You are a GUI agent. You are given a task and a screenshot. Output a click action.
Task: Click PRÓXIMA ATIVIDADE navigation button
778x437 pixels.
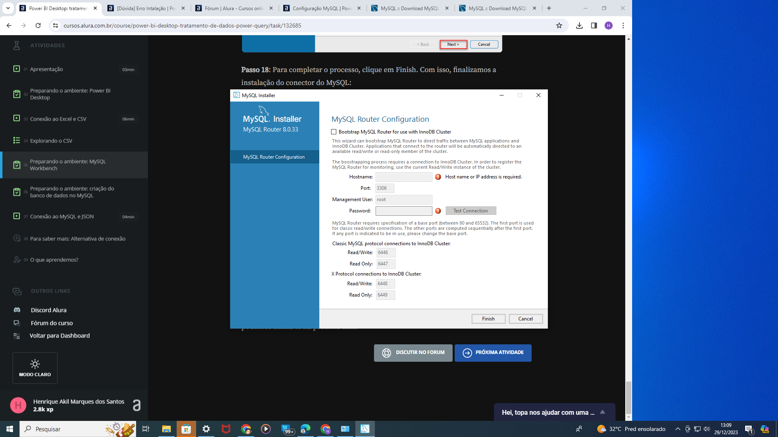492,353
